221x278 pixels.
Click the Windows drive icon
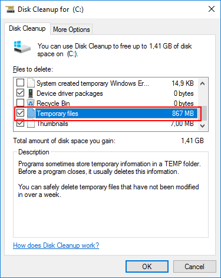(x=22, y=47)
